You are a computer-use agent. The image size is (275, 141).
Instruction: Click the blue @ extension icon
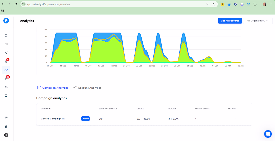[229, 4]
